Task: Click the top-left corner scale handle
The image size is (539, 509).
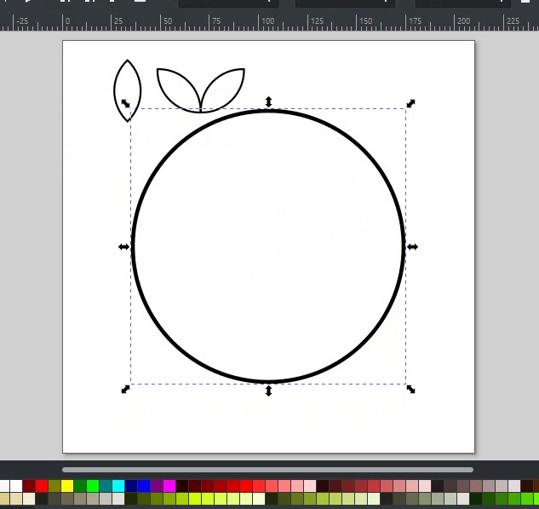Action: point(125,103)
